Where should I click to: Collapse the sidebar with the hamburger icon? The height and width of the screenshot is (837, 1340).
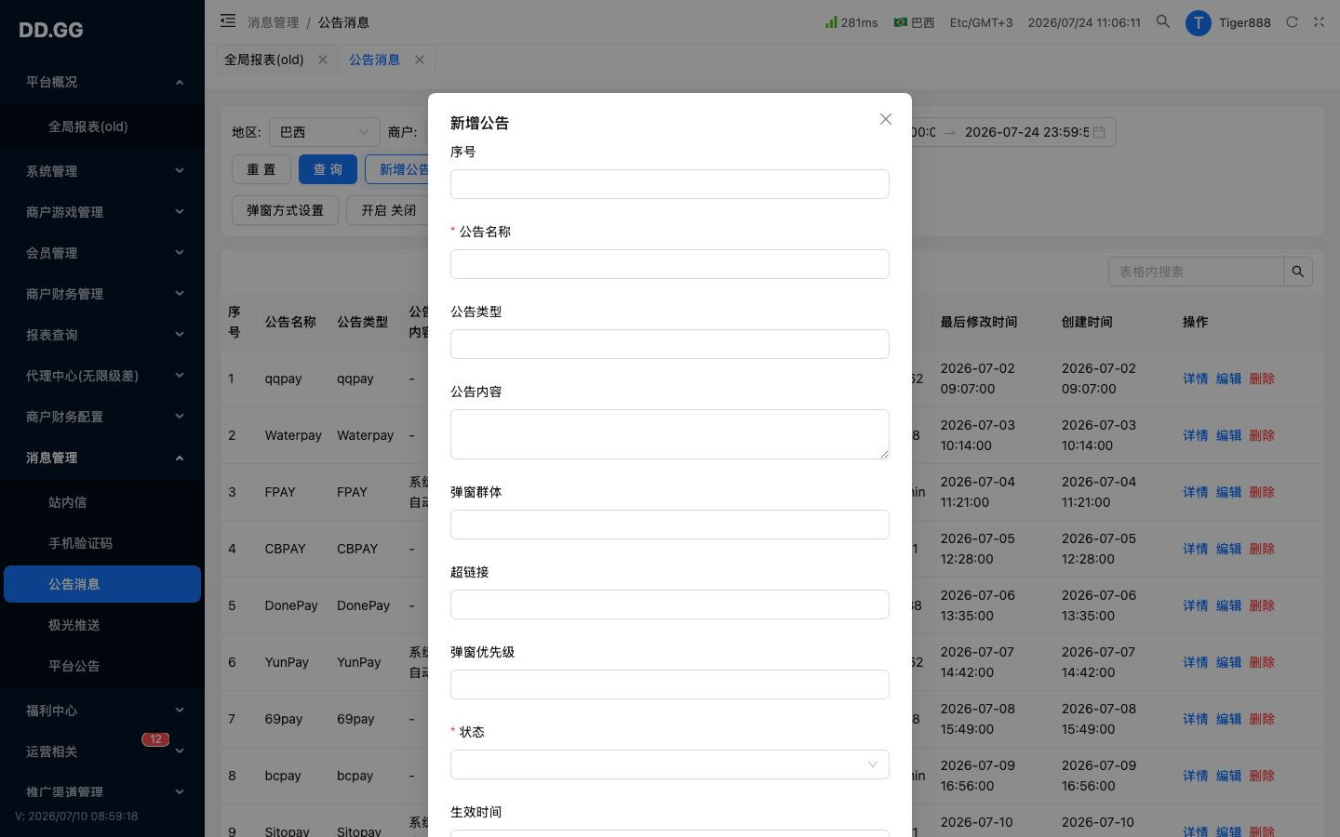coord(228,21)
